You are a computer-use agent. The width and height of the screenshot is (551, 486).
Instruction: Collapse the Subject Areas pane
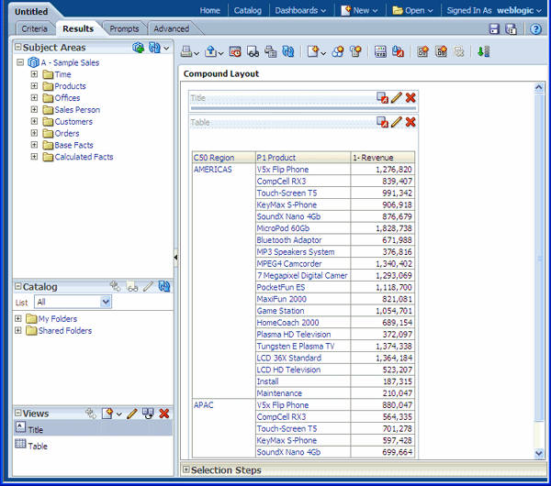click(x=17, y=47)
